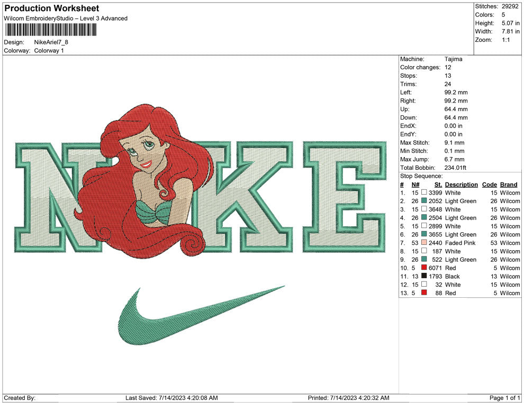This screenshot has width=524, height=403.
Task: Click the Height value 5.07 in
Action: (x=511, y=23)
